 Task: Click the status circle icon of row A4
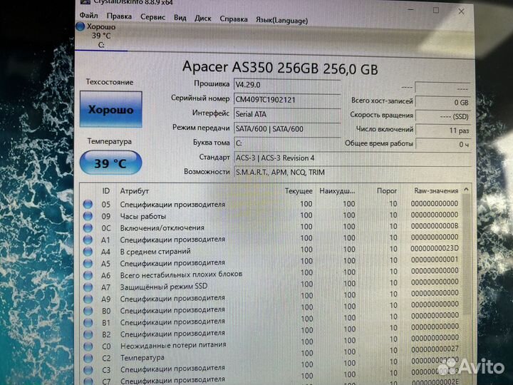coord(88,252)
